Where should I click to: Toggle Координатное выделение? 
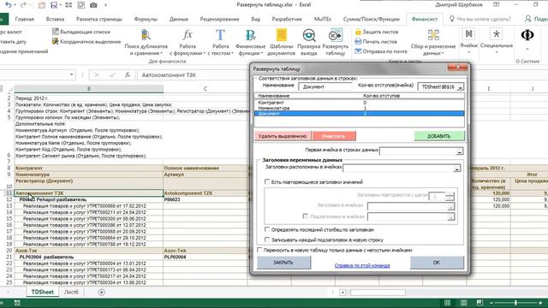[86, 42]
